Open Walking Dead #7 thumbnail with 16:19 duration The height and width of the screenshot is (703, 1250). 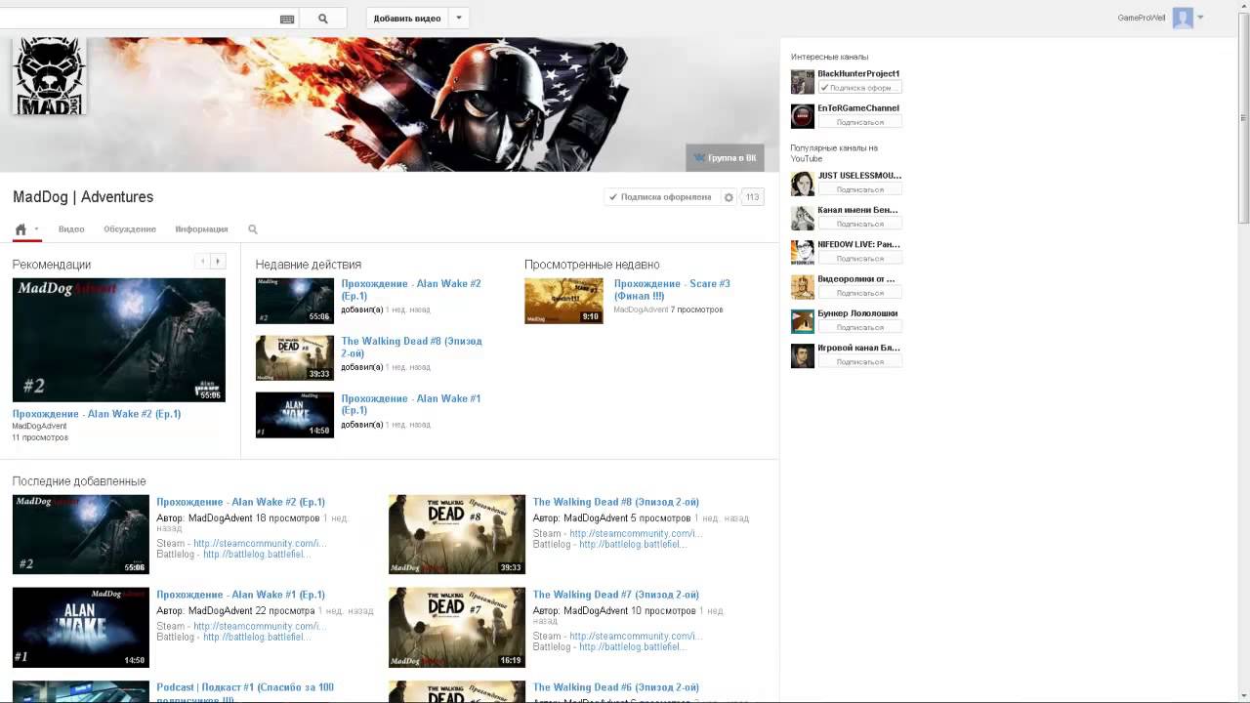click(457, 627)
